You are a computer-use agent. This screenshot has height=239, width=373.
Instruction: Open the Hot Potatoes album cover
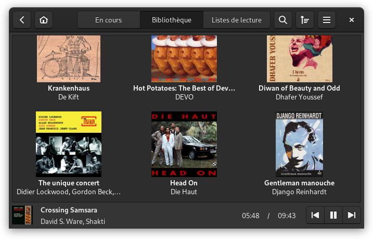(x=184, y=59)
